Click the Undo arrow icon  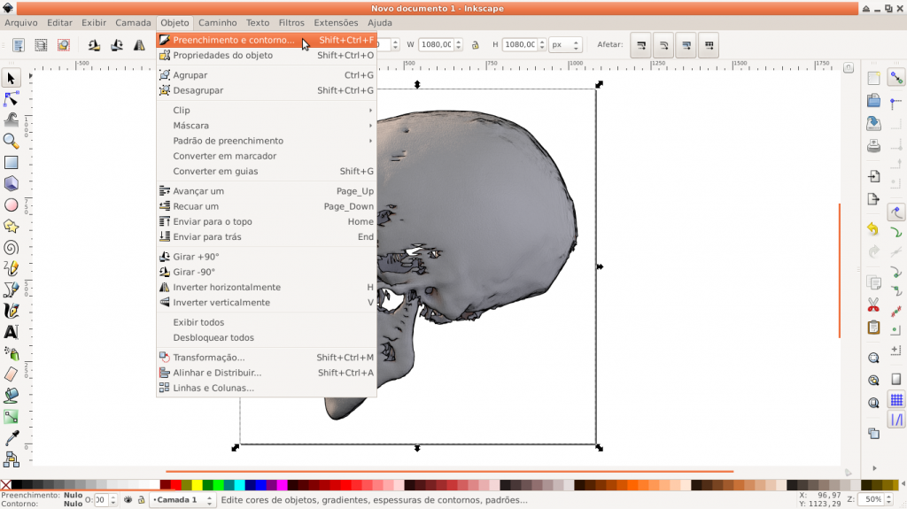click(x=873, y=228)
